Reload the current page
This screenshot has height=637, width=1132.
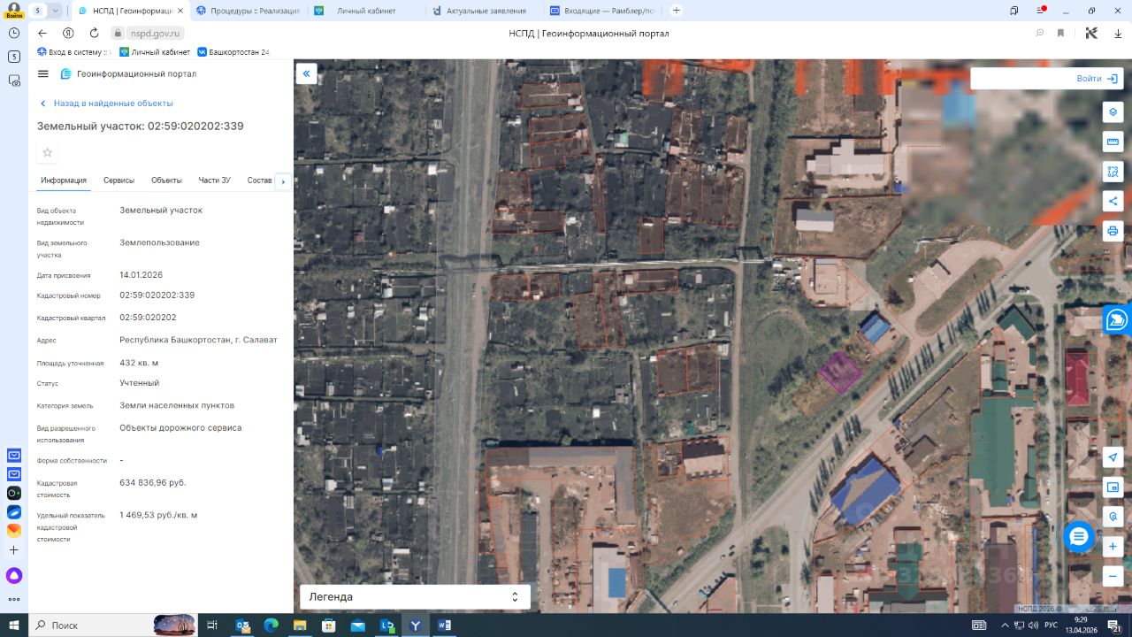(94, 33)
